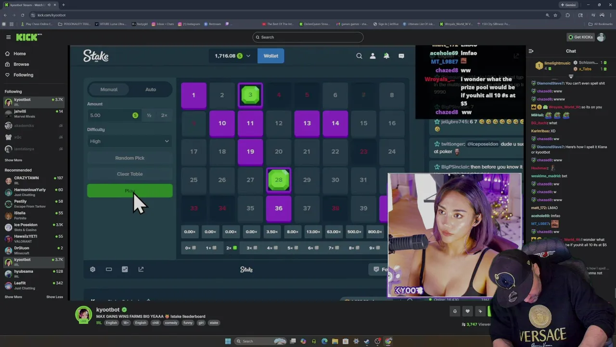
Task: Click the taskbar Search box
Action: coord(260,341)
